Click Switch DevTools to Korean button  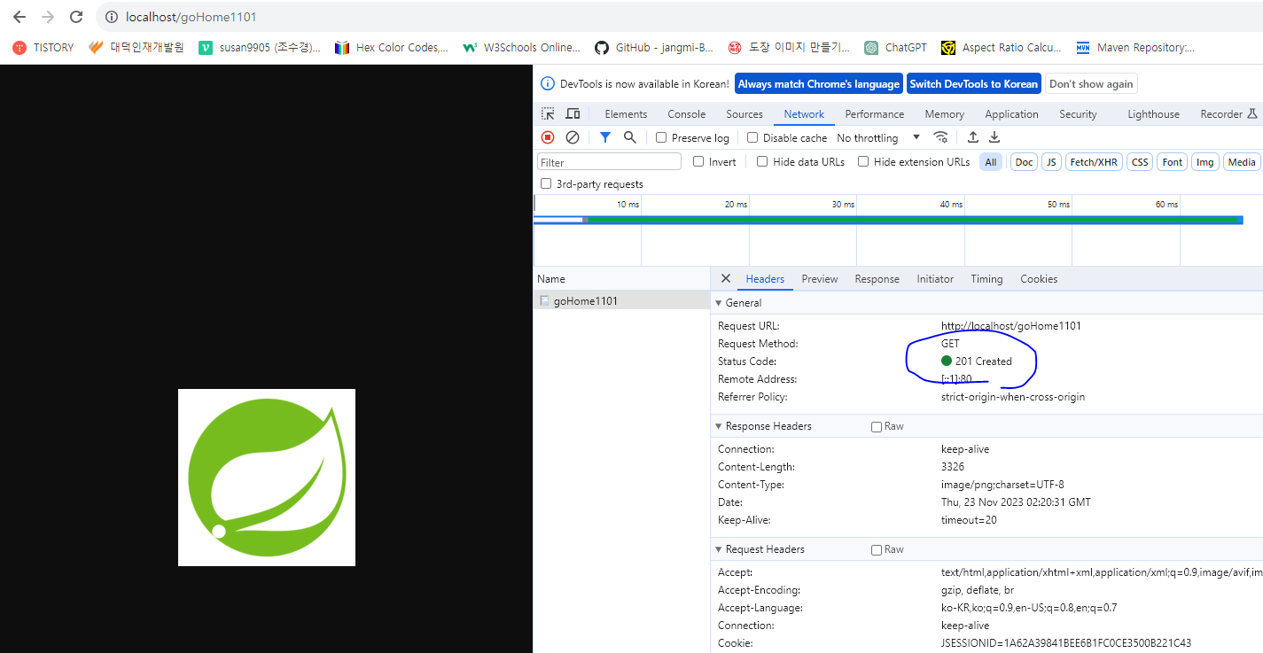click(x=973, y=84)
